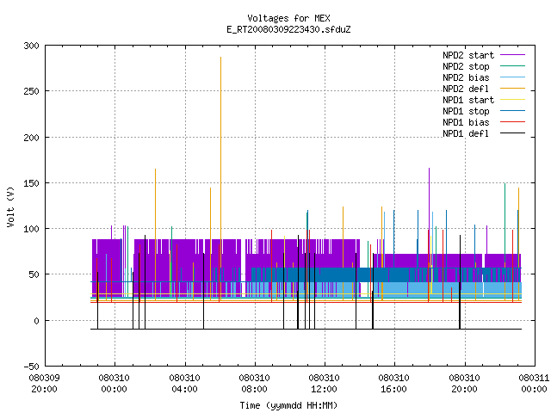
Task: Click the 'Volt (V)' y-axis label
Action: [10, 206]
